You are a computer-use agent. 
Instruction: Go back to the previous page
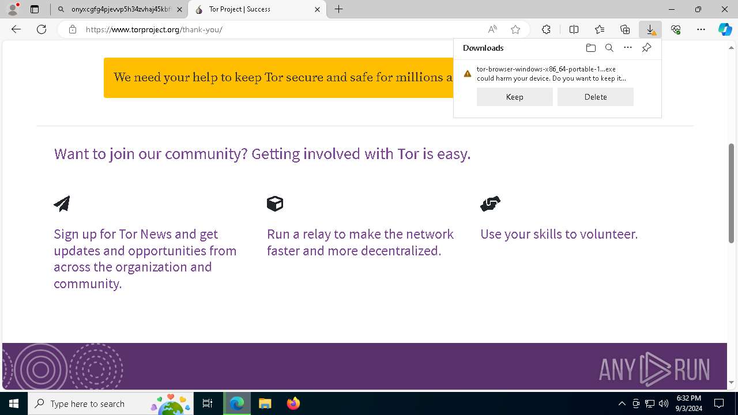click(x=16, y=29)
